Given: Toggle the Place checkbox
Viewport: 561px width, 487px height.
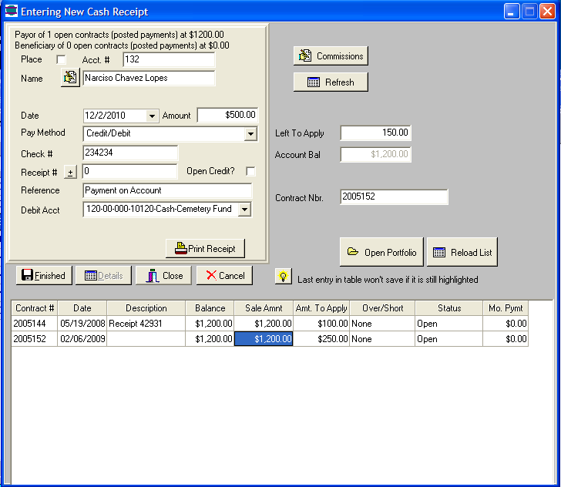Looking at the screenshot, I should point(62,60).
